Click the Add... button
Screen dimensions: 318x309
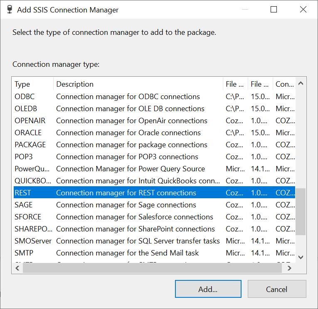(x=208, y=289)
